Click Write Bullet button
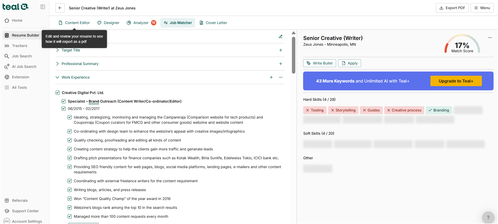The image size is (498, 224). point(320,63)
